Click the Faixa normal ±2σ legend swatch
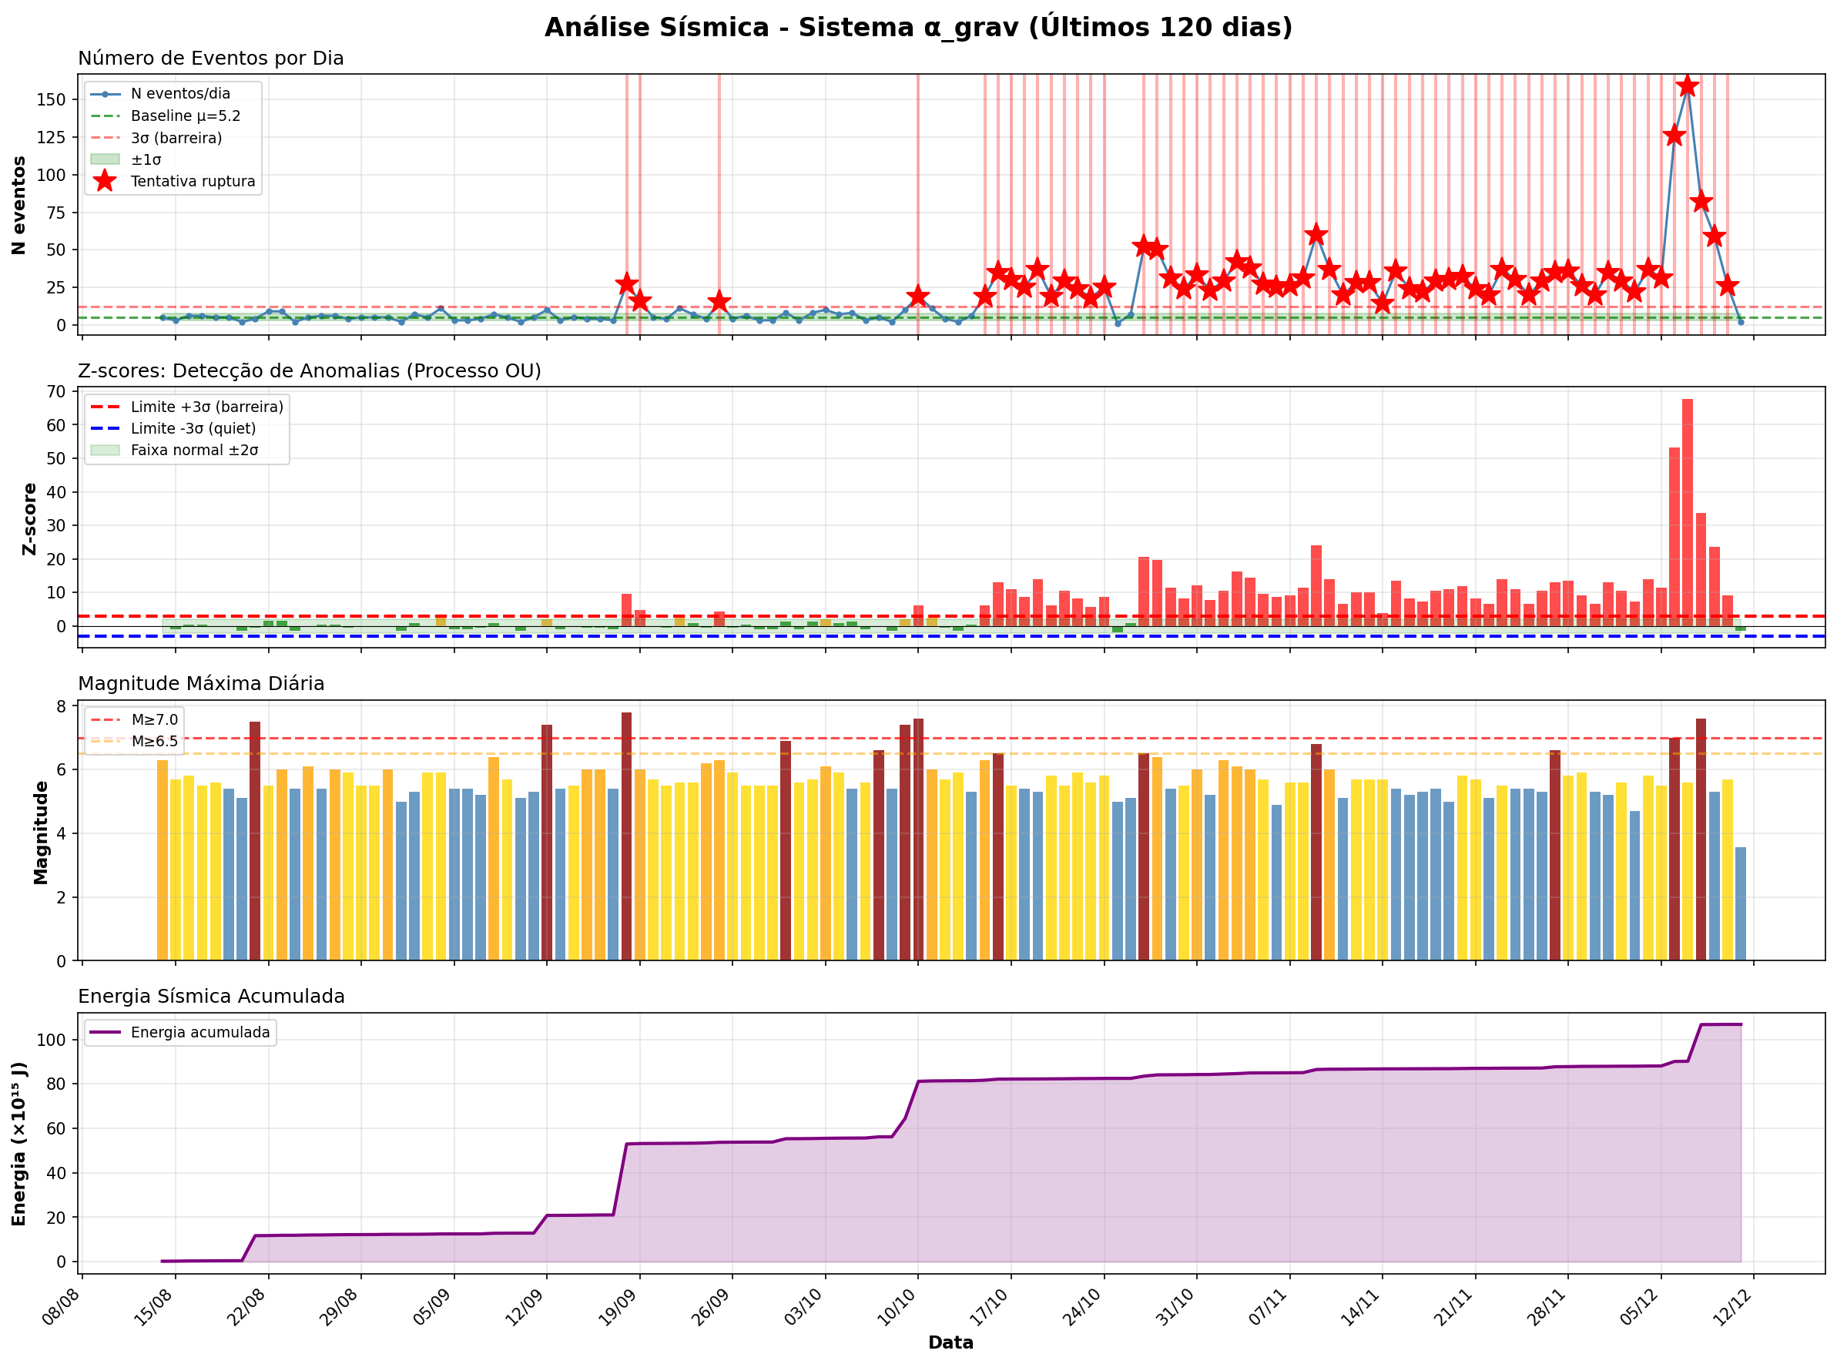 (x=105, y=450)
